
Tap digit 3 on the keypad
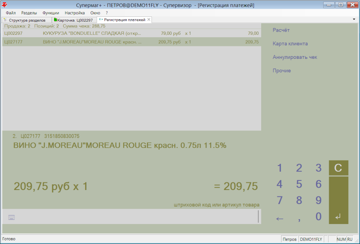click(318, 168)
